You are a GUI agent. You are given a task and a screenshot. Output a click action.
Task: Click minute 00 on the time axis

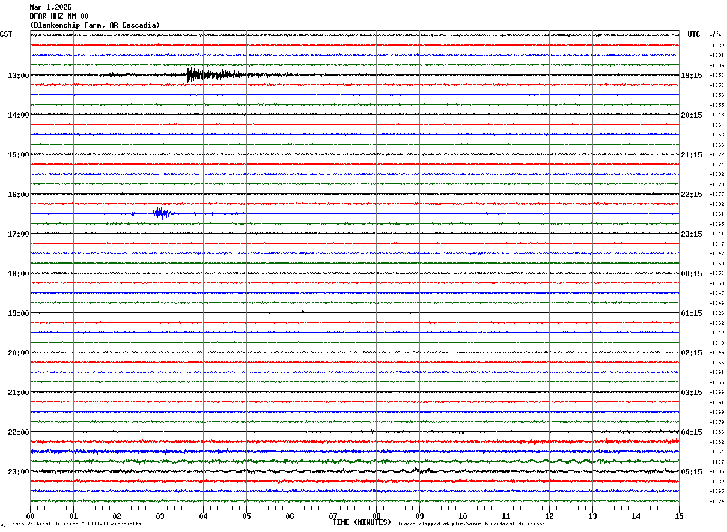[x=31, y=516]
